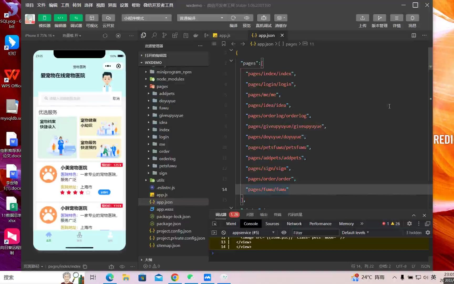Click the simulator refresh icon
The height and width of the screenshot is (284, 454).
point(105,35)
